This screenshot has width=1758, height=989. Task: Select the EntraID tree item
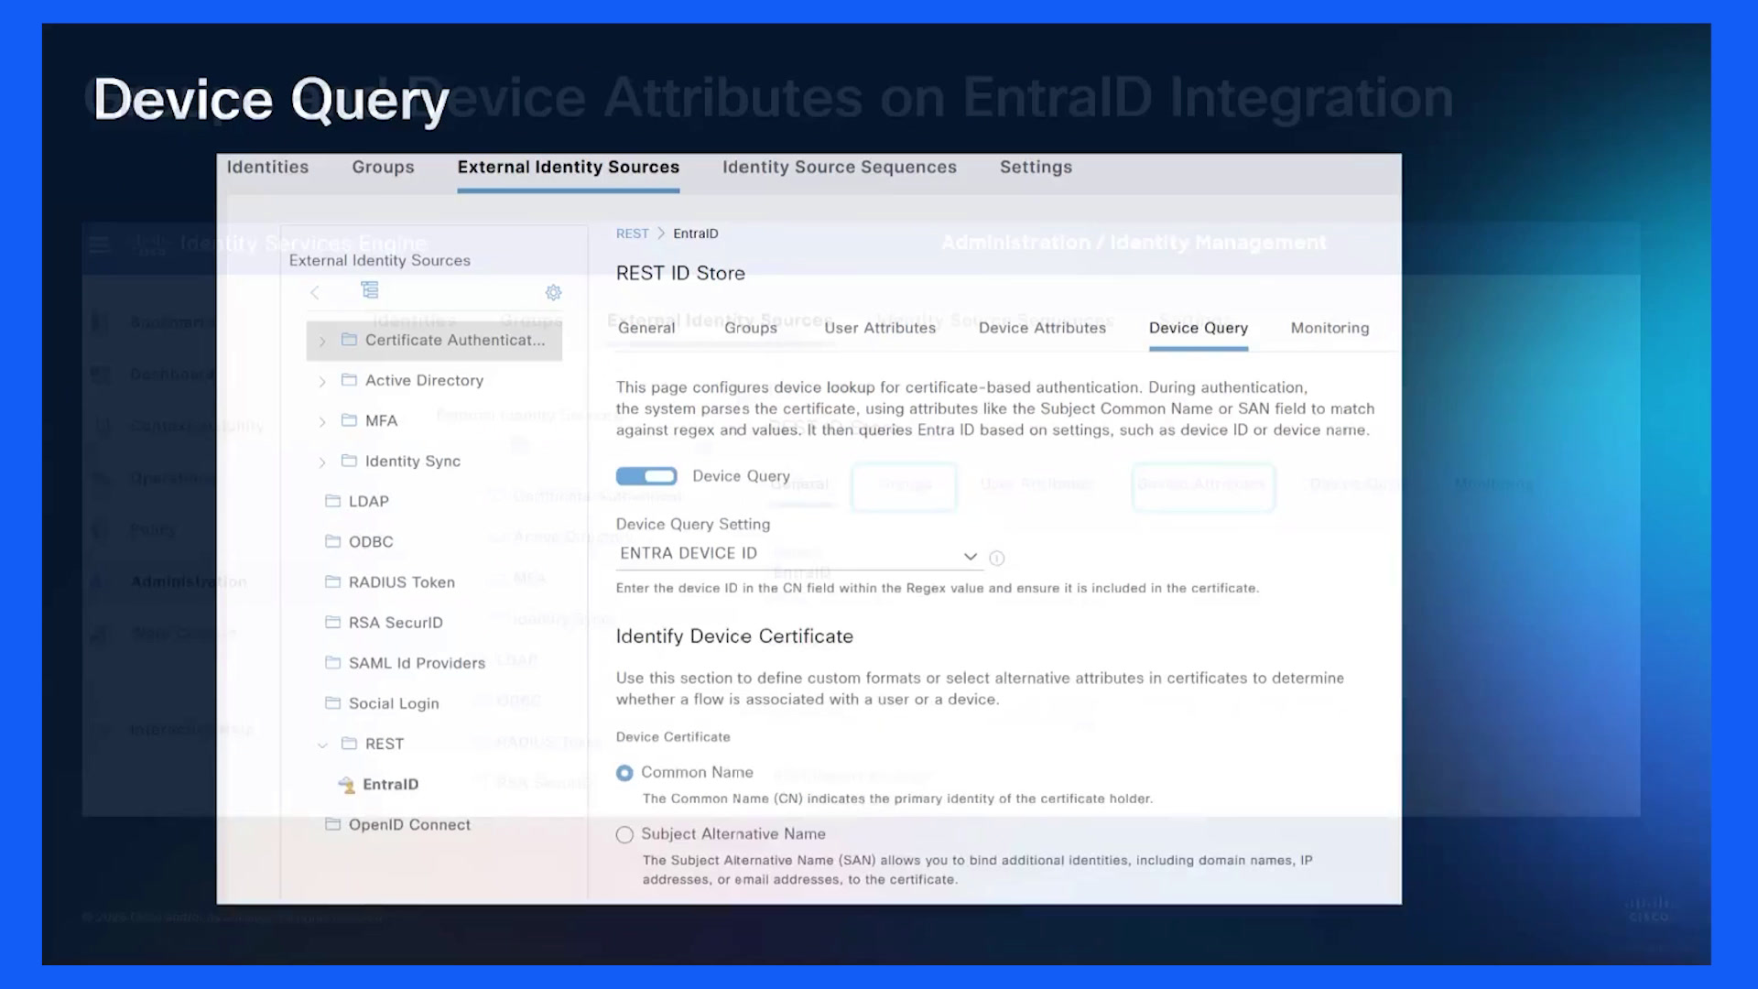390,784
